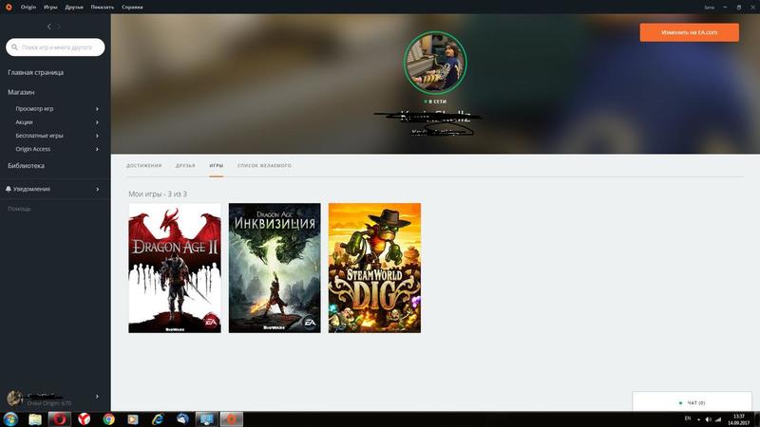Image resolution: width=760 pixels, height=427 pixels.
Task: Open the Чат (0) panel
Action: pyautogui.click(x=693, y=402)
